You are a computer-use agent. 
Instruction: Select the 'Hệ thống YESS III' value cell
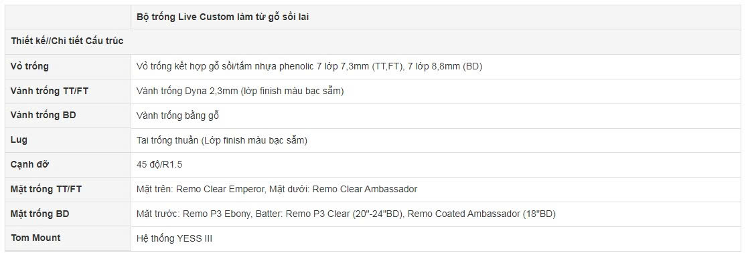[437, 239]
